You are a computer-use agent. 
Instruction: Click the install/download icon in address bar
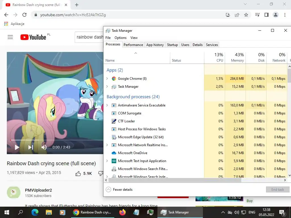pos(228,15)
